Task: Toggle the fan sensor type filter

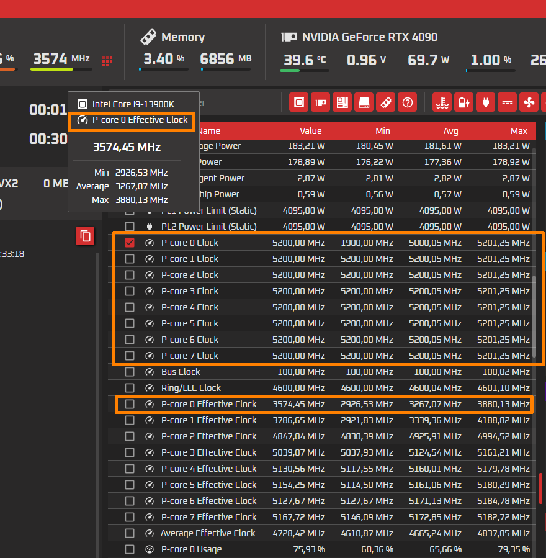Action: pyautogui.click(x=529, y=102)
